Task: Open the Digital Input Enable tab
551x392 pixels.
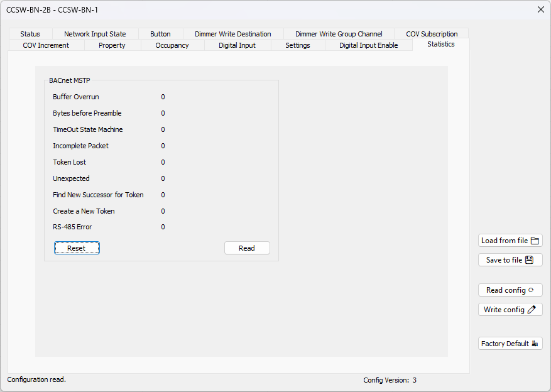Action: tap(369, 45)
